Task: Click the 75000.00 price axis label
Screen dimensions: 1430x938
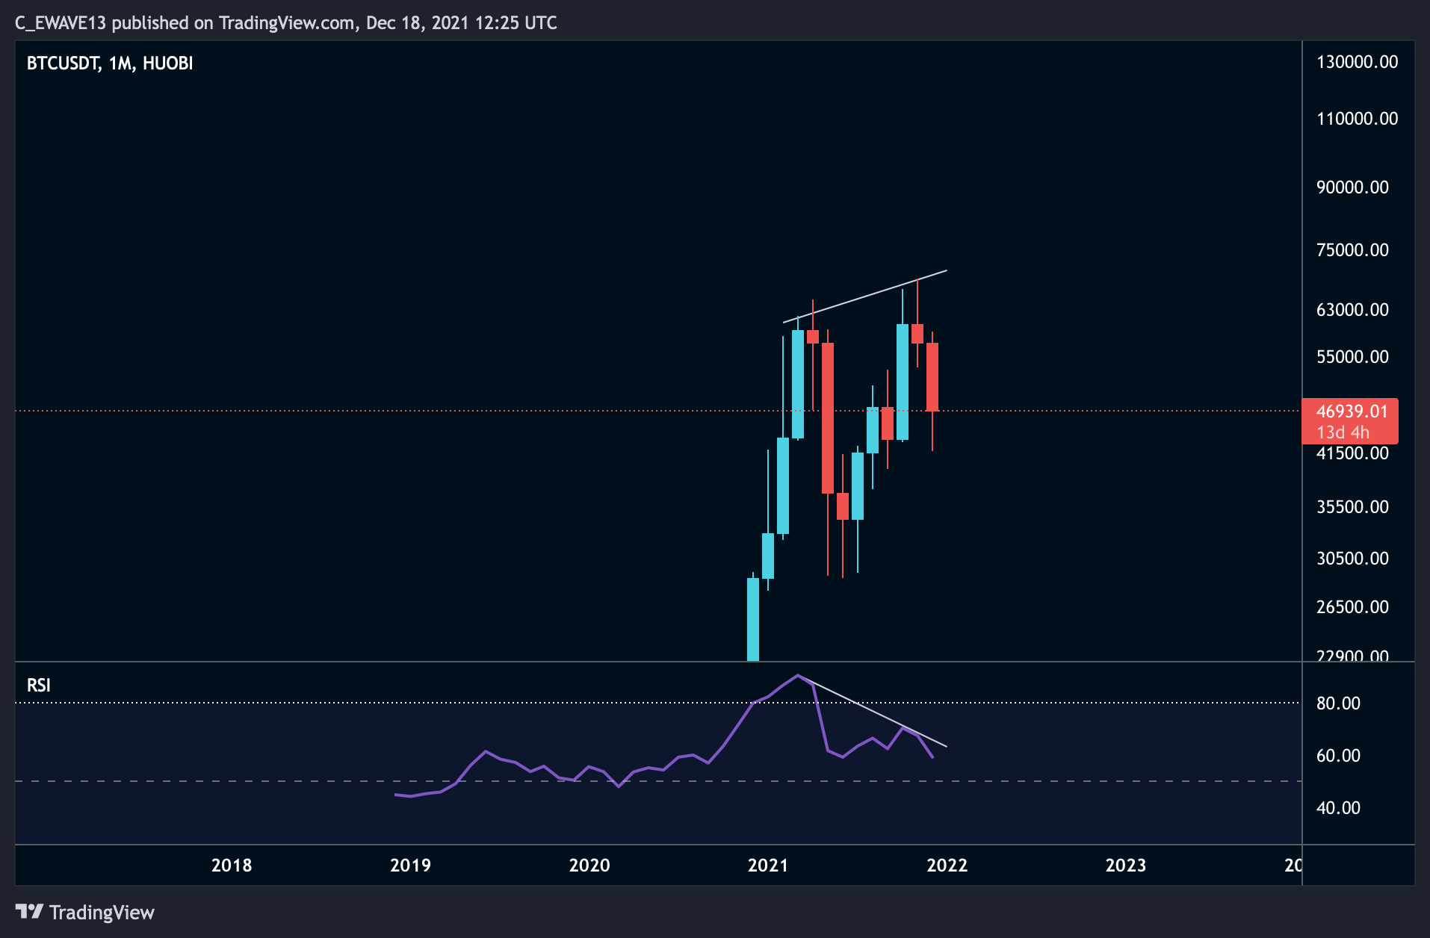Action: tap(1352, 250)
